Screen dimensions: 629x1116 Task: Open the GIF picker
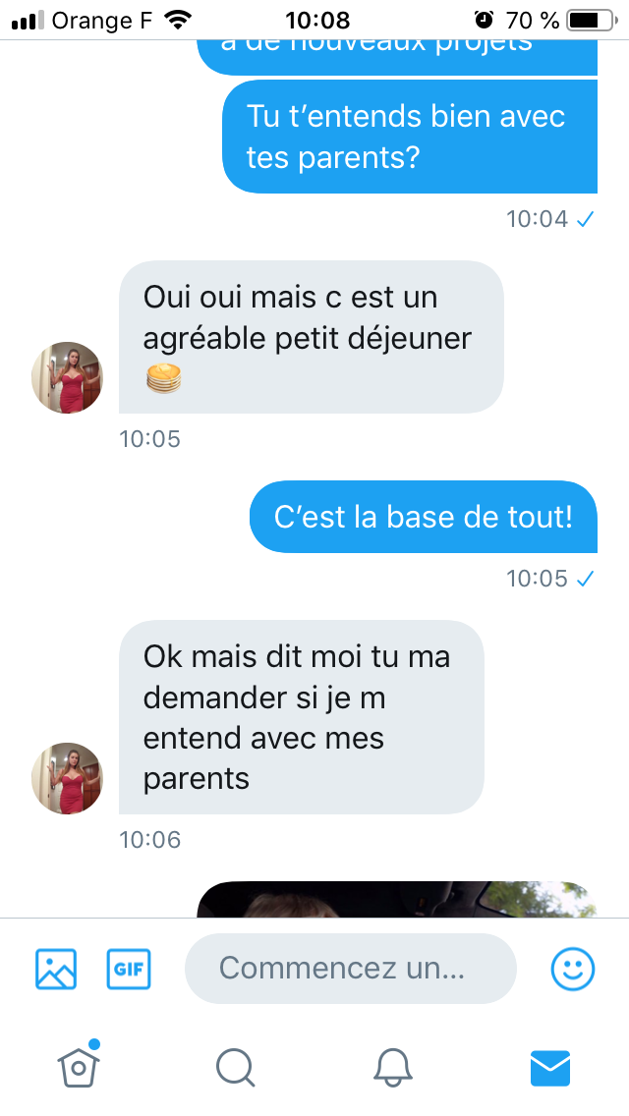[129, 969]
